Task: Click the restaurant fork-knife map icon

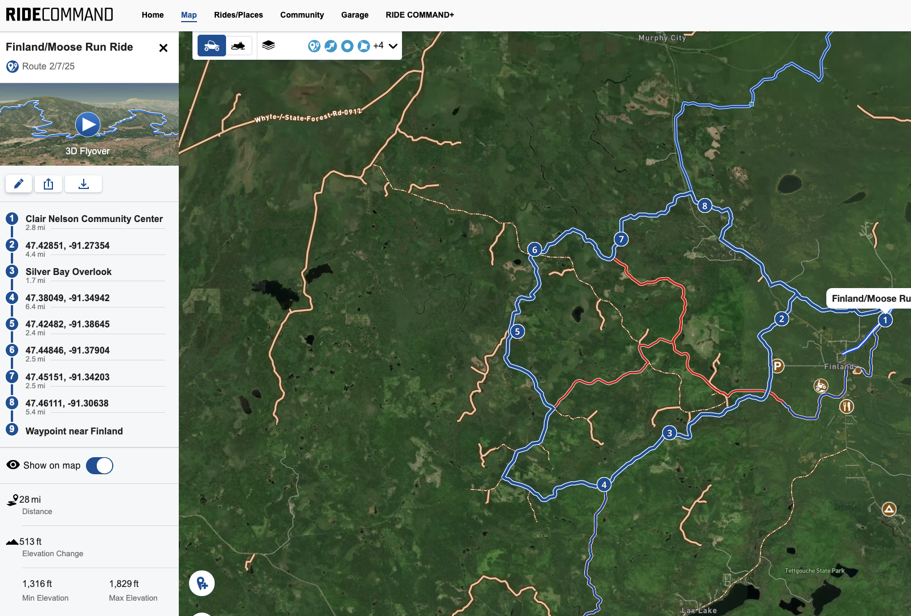Action: point(847,406)
